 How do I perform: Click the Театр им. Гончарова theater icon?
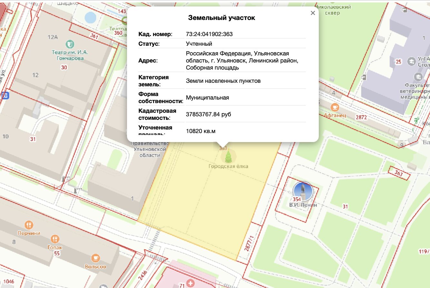click(x=70, y=44)
